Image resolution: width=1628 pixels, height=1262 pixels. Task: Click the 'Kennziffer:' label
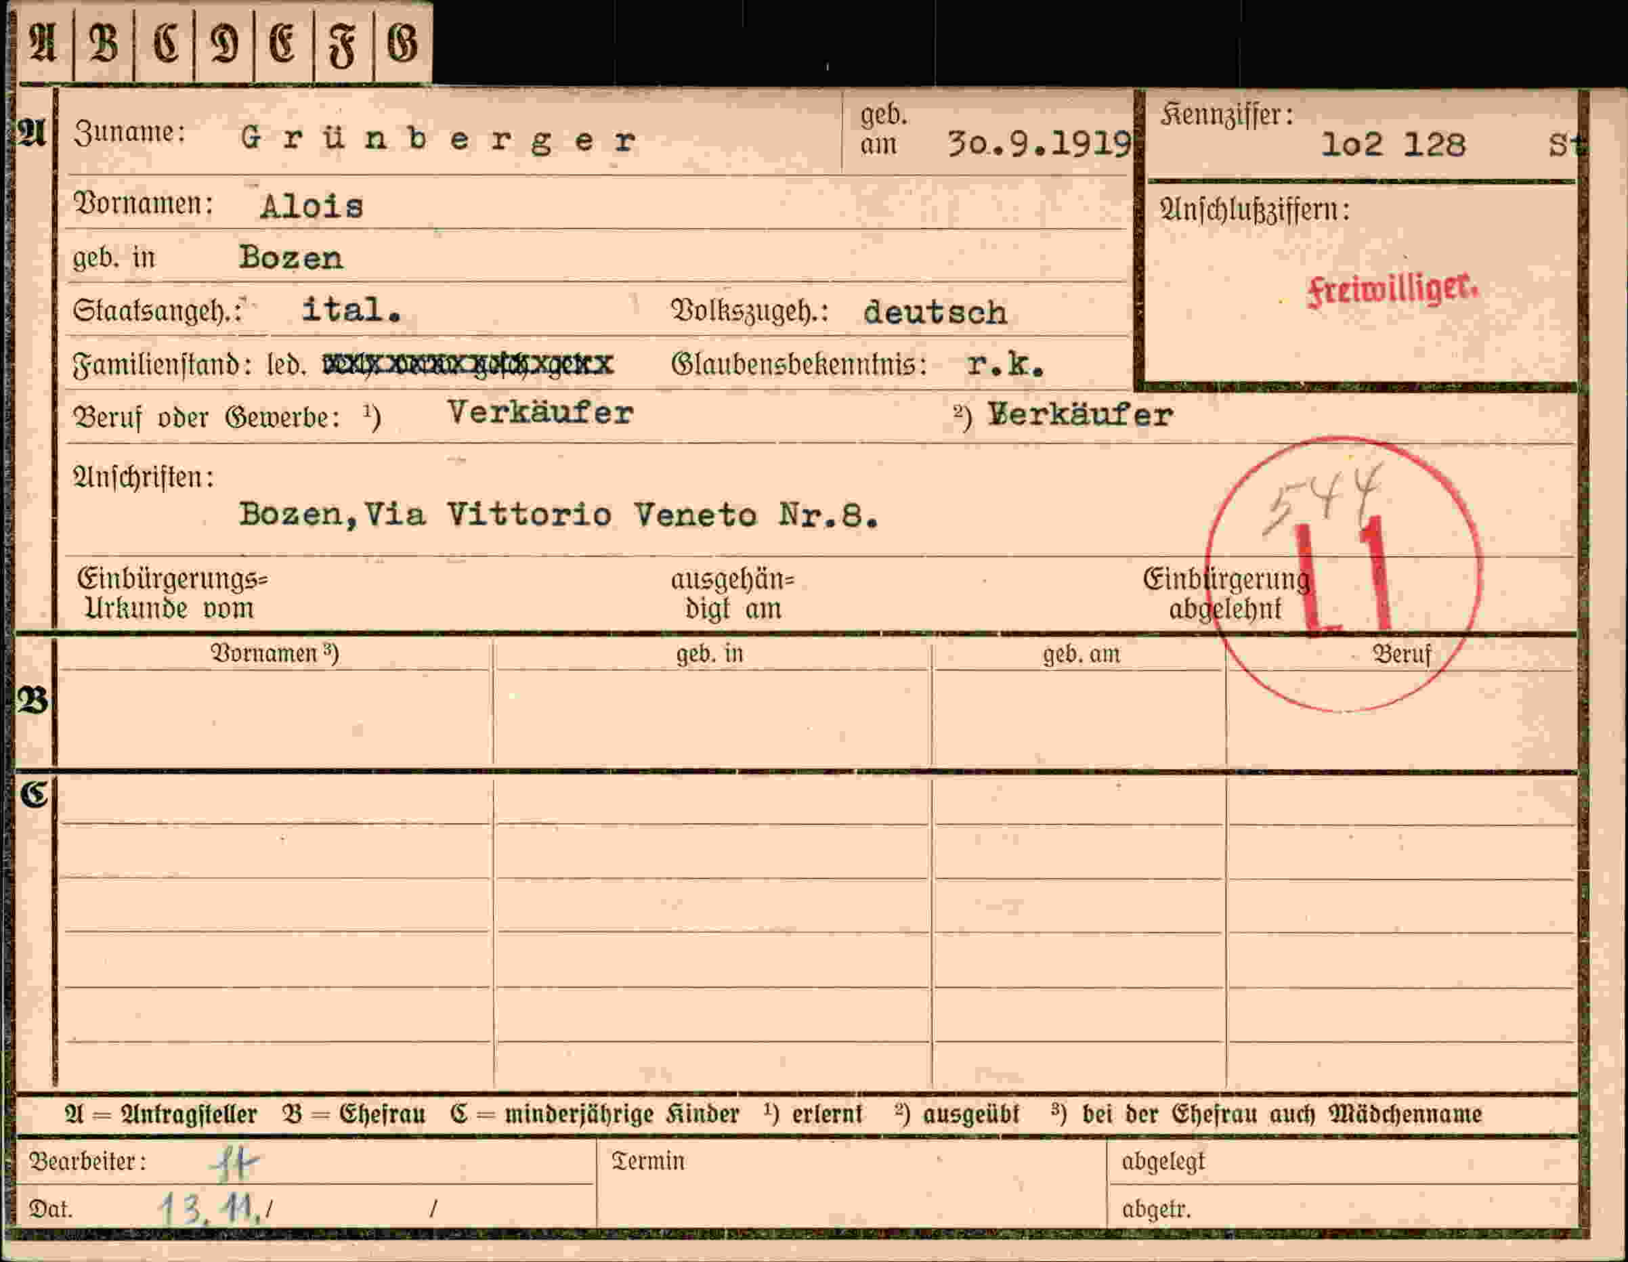(1227, 115)
